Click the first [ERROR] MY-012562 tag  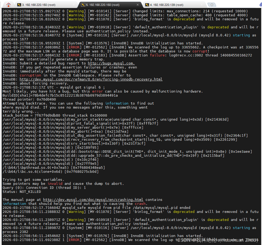pos(74,47)
